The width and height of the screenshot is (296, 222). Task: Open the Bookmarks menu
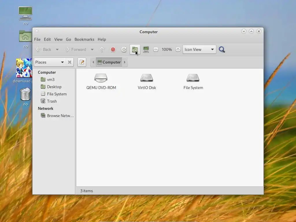click(x=84, y=39)
